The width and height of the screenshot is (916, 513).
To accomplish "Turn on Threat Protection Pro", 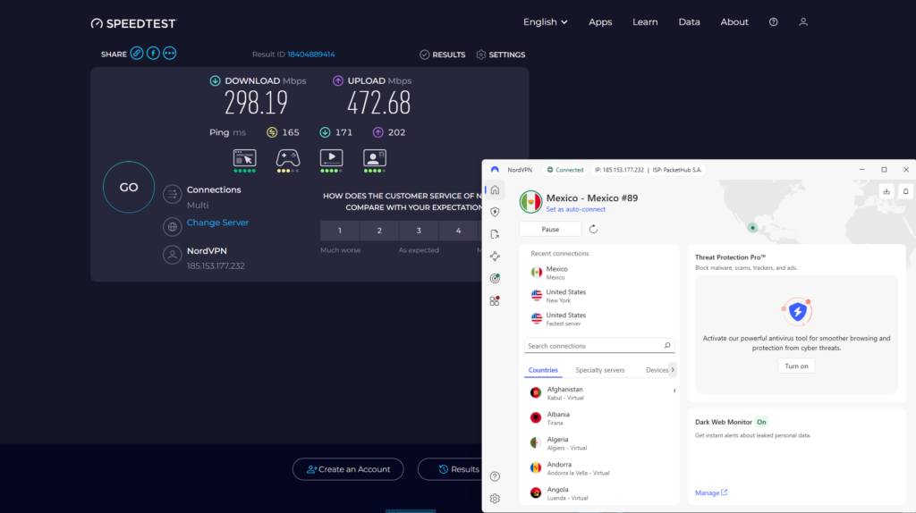I will pos(796,366).
